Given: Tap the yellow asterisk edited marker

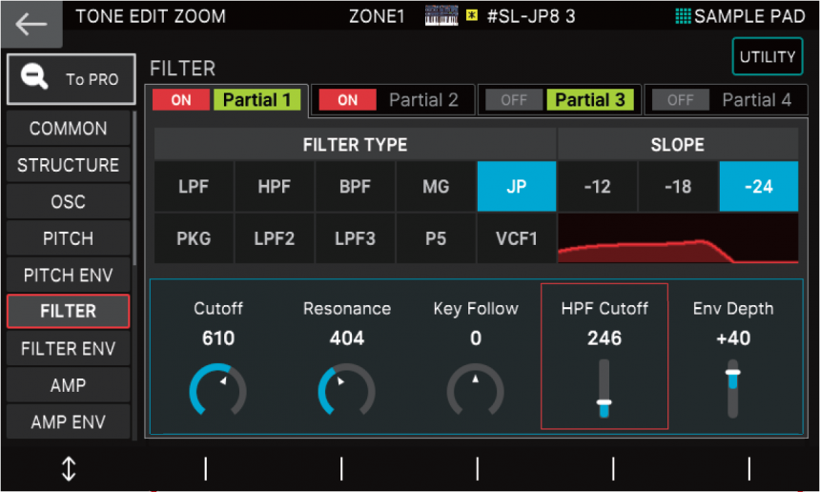Looking at the screenshot, I should click(472, 15).
